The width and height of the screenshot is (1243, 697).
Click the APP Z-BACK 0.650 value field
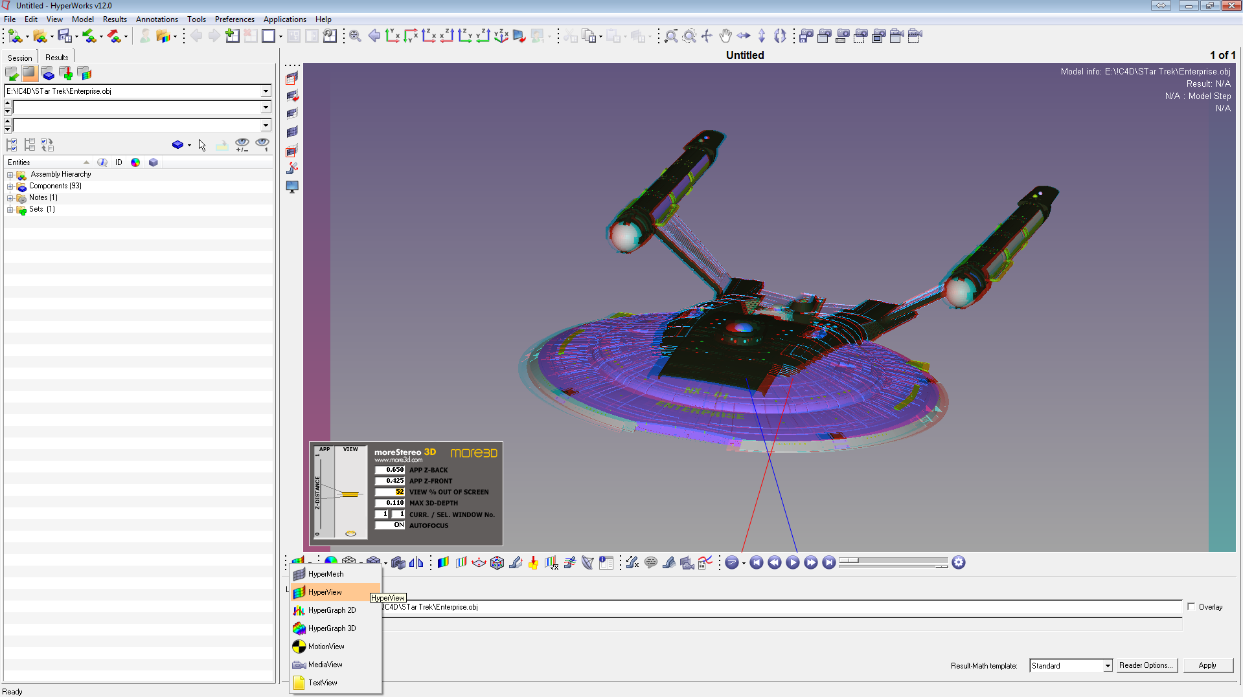(x=390, y=470)
